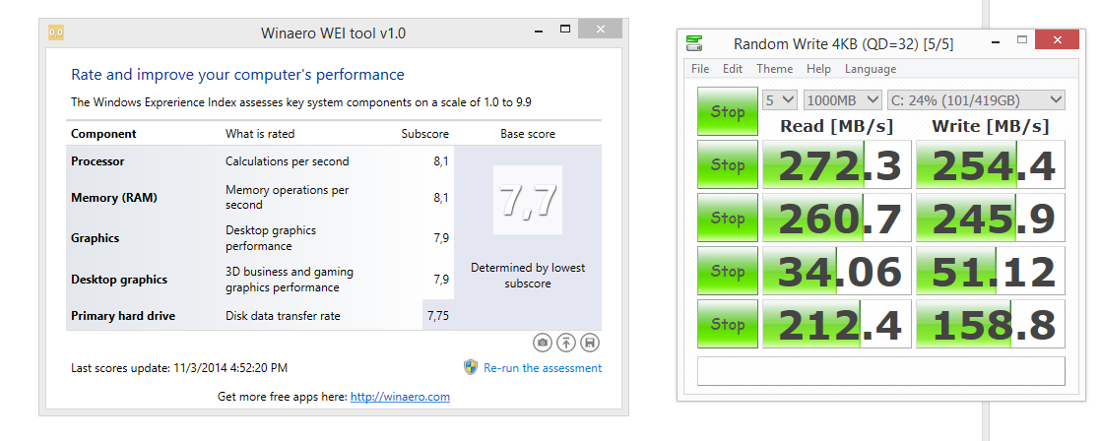The width and height of the screenshot is (1100, 441).
Task: Minimize the Winaero WEI tool window
Action: coord(538,30)
